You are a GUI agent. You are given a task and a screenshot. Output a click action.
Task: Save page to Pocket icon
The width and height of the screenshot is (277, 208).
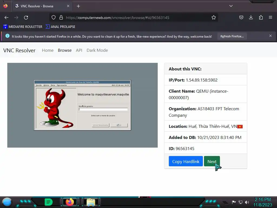coord(241,17)
